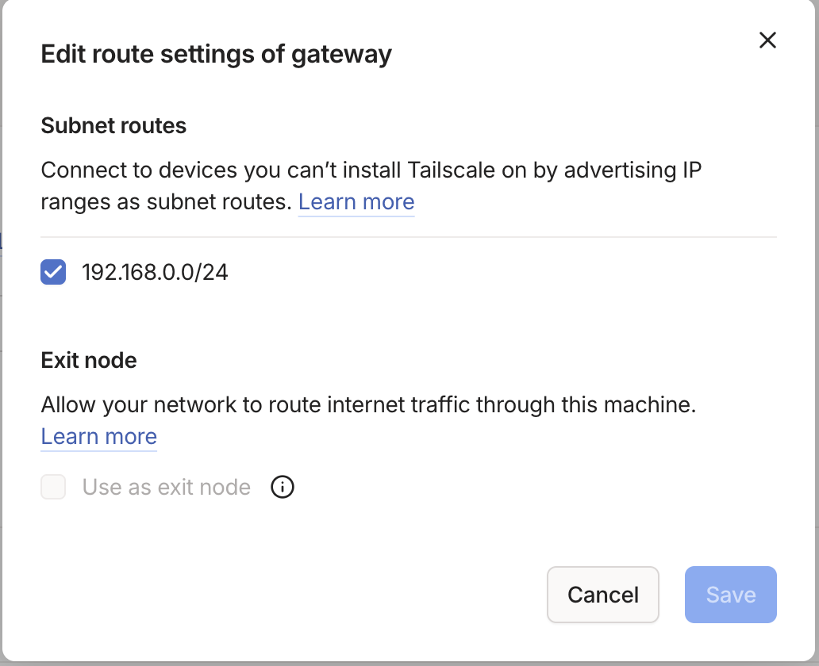The height and width of the screenshot is (666, 819).
Task: Open Learn more link for subnet routes
Action: coord(356,202)
